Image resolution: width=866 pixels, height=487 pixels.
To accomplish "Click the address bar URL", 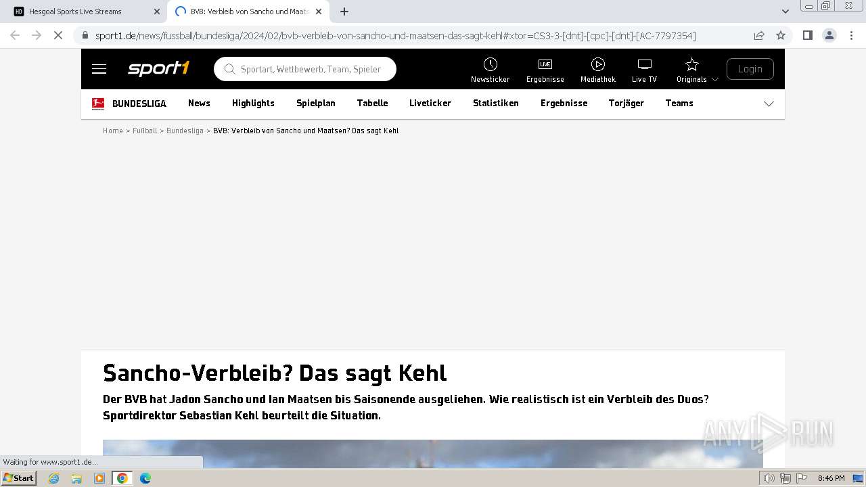I will click(396, 36).
